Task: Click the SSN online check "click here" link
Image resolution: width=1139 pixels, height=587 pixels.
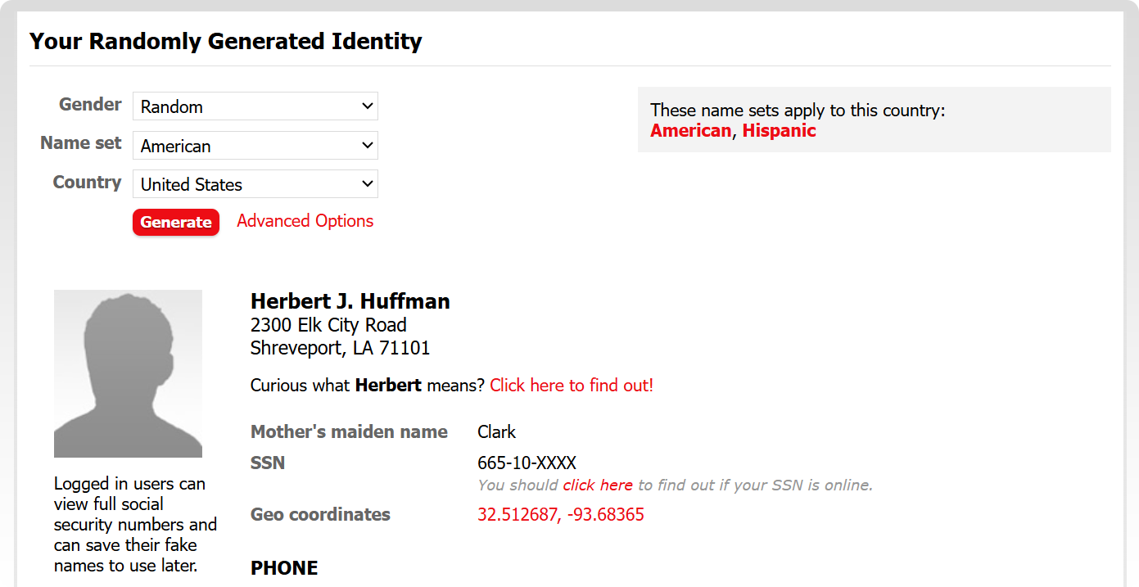Action: click(x=597, y=485)
